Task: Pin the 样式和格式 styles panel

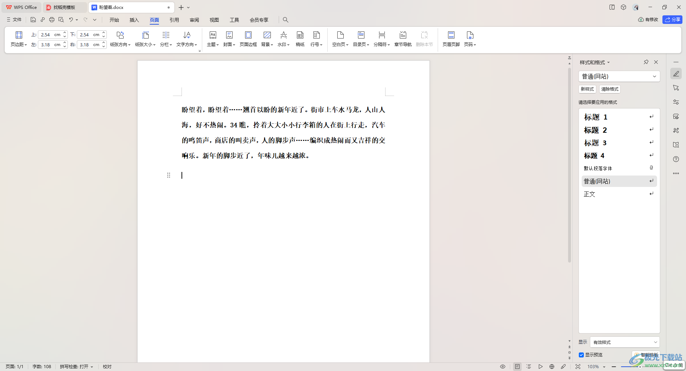Action: click(646, 62)
